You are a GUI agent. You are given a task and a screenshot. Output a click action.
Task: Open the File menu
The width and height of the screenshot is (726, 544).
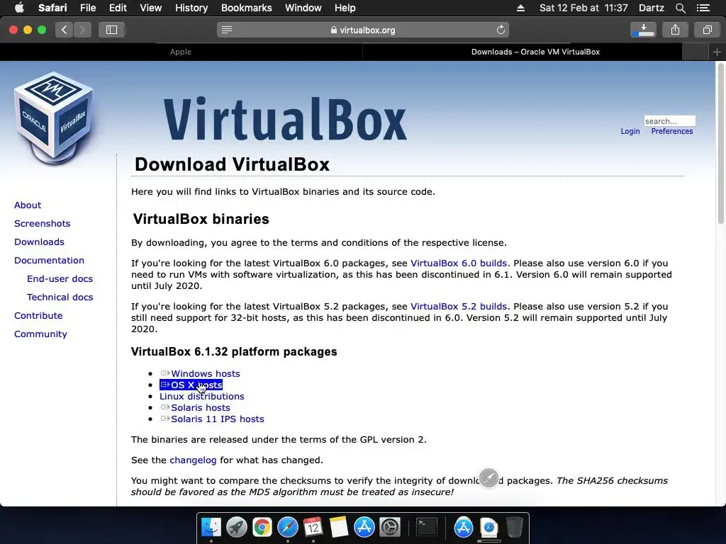[87, 8]
